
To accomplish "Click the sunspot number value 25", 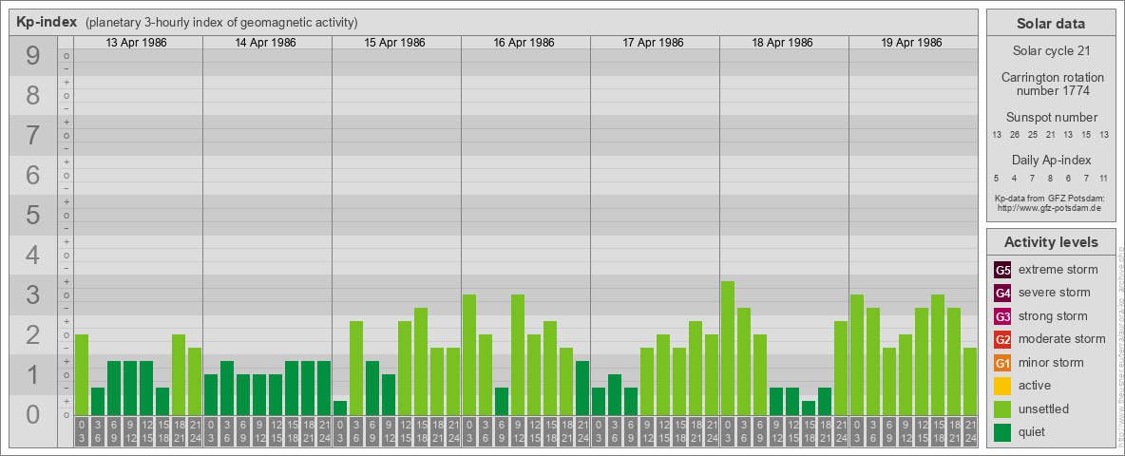I will tap(1033, 135).
